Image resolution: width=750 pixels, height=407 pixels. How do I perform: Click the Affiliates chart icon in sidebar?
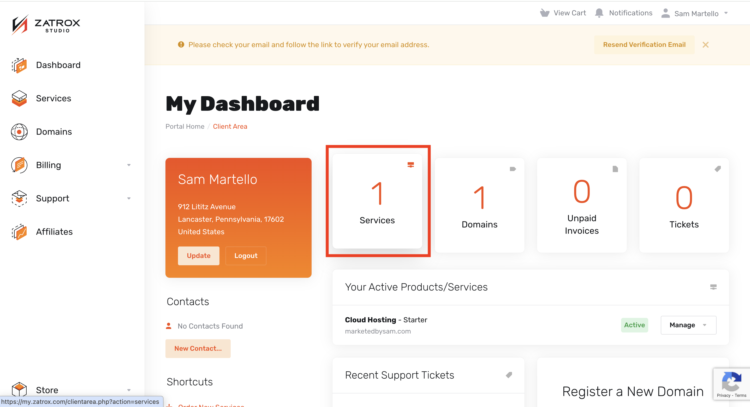click(19, 232)
